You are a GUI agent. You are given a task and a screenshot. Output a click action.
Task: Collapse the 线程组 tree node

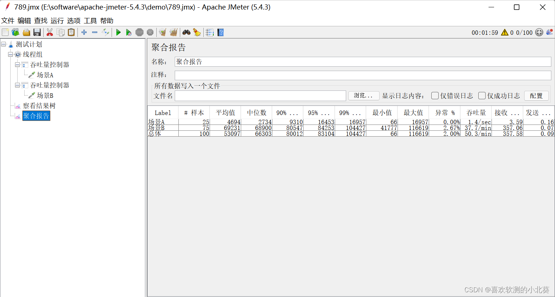pos(11,55)
